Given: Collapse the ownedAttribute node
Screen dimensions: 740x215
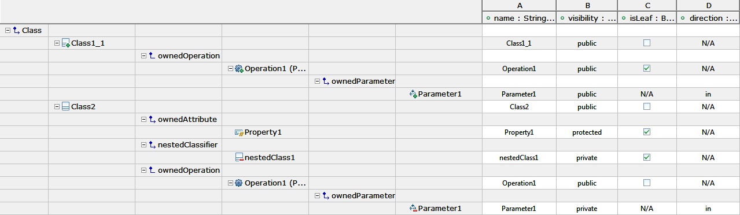Looking at the screenshot, I should [x=144, y=119].
